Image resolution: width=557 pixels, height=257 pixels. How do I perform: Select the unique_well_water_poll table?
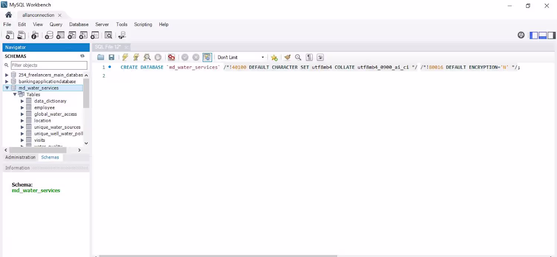pos(58,134)
